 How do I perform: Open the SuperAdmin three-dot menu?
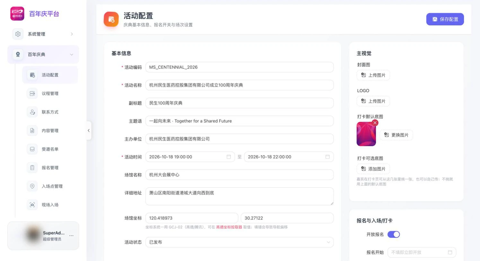71,236
